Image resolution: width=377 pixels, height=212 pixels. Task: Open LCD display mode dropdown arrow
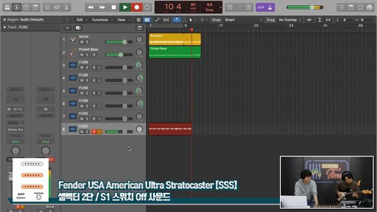(x=220, y=8)
